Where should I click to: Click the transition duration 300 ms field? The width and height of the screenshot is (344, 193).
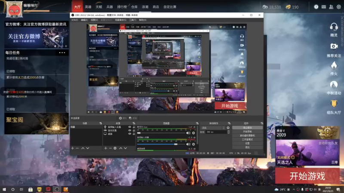pos(216,132)
